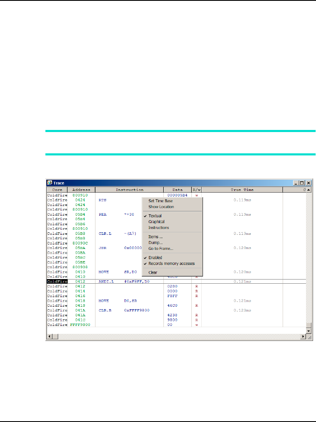Viewport: 316px width, 422px height.
Task: Click data value 000005B4
Action: 178,195
